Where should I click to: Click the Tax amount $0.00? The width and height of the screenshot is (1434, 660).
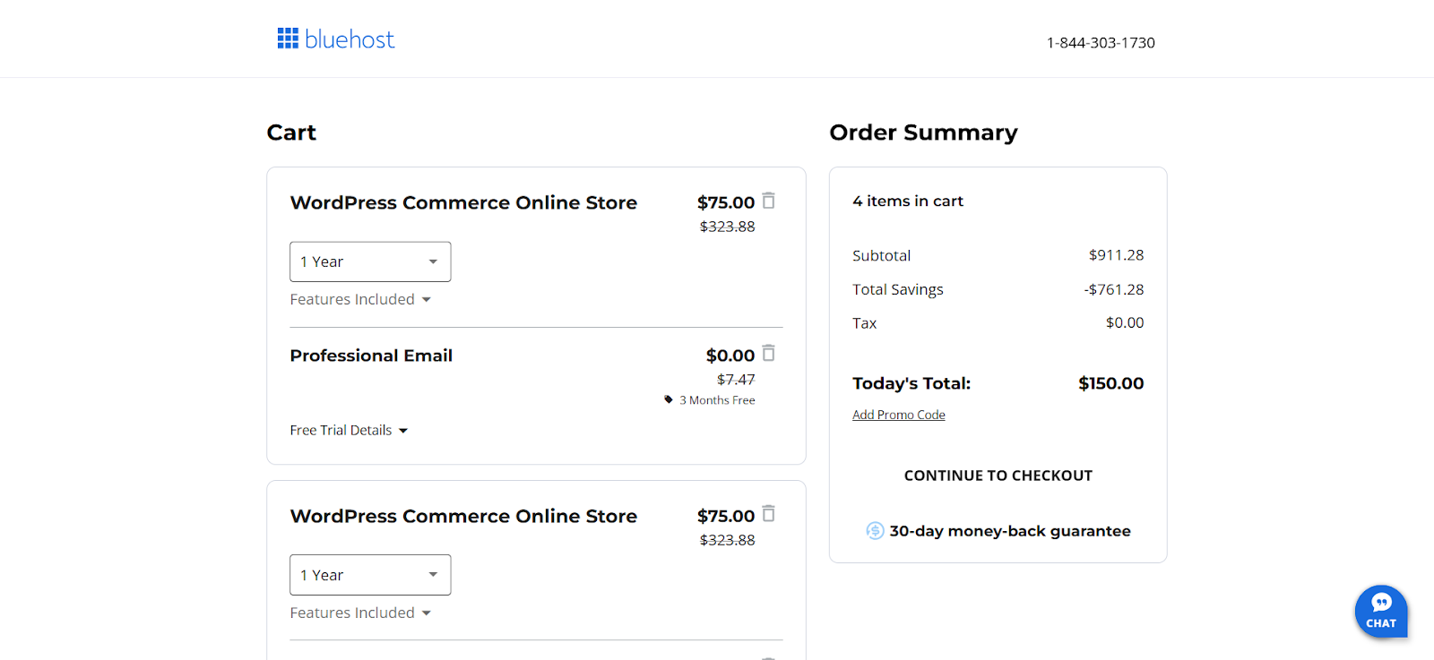tap(1125, 322)
